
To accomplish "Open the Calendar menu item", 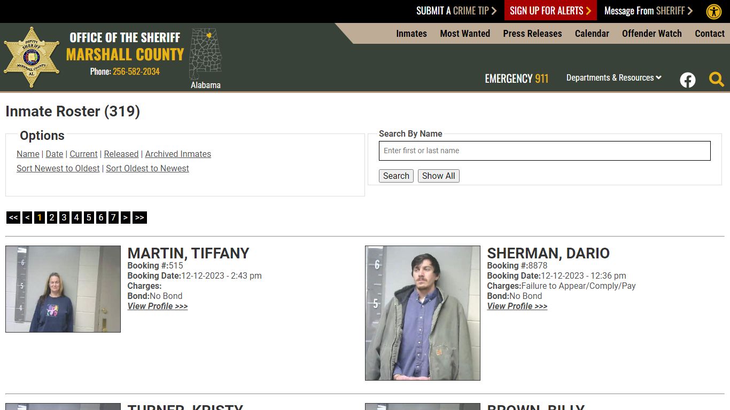I will coord(592,33).
